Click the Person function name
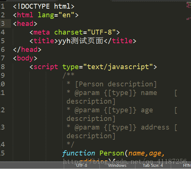This screenshot has width=191, height=169. 112,153
